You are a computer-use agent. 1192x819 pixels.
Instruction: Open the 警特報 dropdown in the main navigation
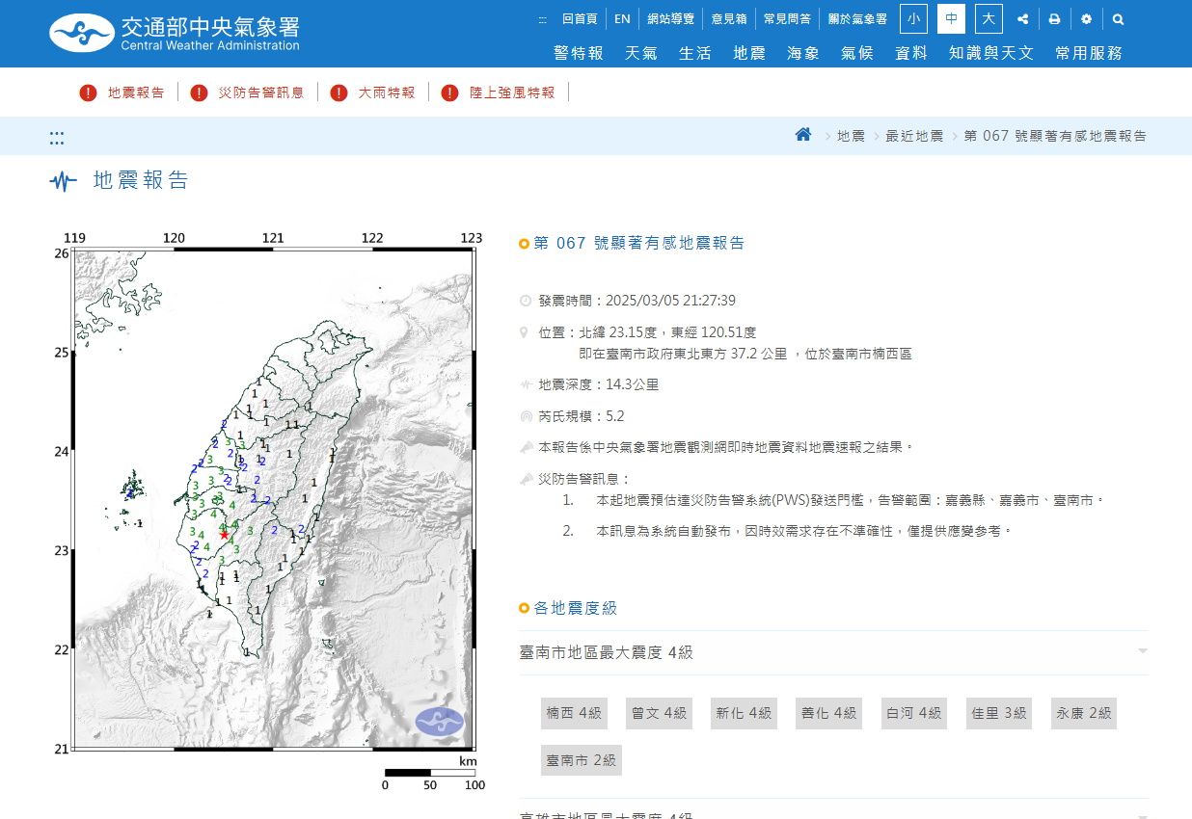click(x=578, y=53)
